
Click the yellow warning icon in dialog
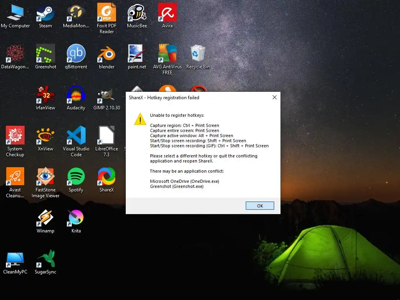[140, 119]
